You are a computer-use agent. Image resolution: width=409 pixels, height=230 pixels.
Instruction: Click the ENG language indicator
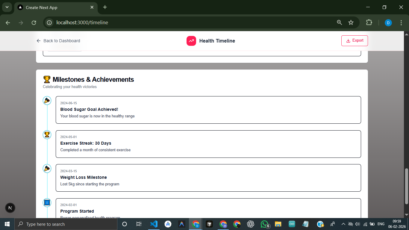pos(381,224)
